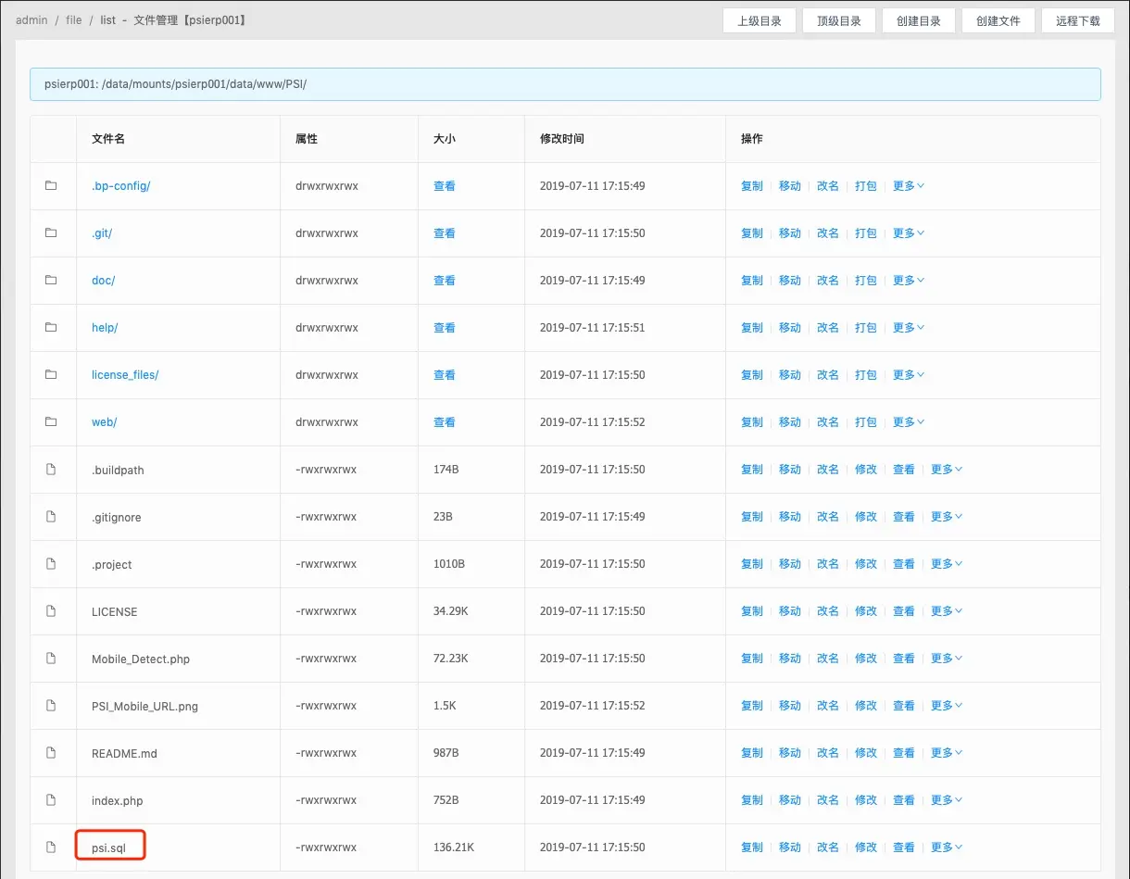Open the admin breadcrumb link
This screenshot has height=879, width=1130.
(31, 20)
